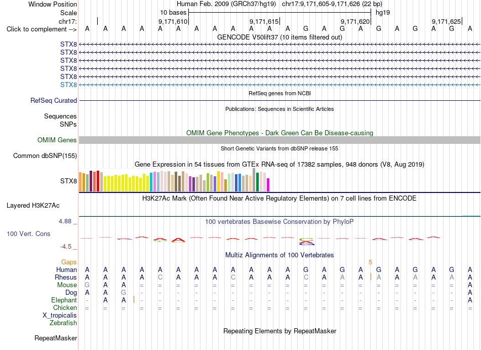Click the orange gap number 5
The image size is (481, 350).
tap(370, 262)
